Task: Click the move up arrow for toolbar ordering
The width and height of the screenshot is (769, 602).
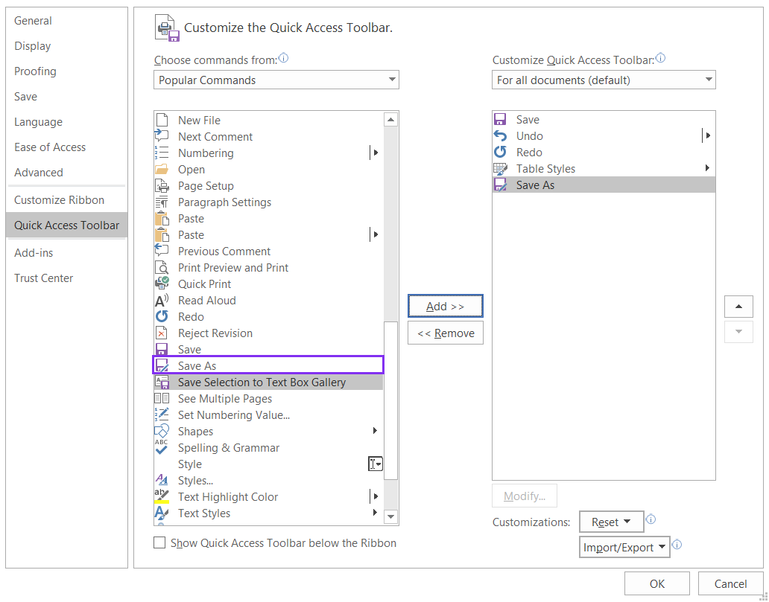Action: (x=738, y=306)
